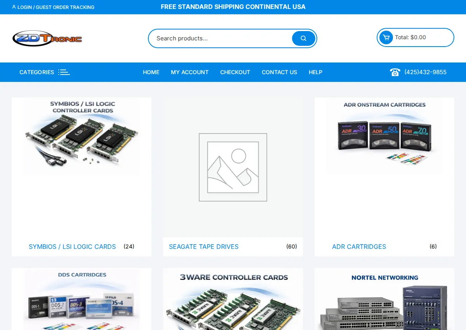
Task: Click the Nortel Networking image
Action: pyautogui.click(x=384, y=299)
